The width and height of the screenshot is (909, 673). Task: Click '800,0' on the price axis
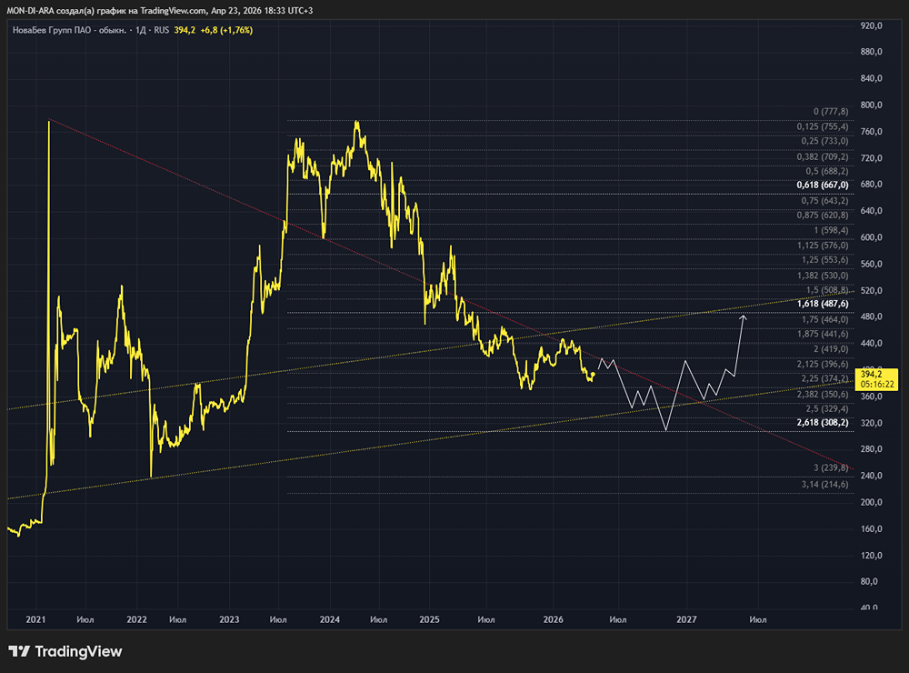872,105
